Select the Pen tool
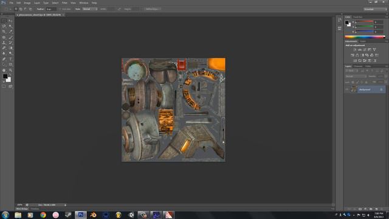The height and width of the screenshot is (219, 389). 4,59
